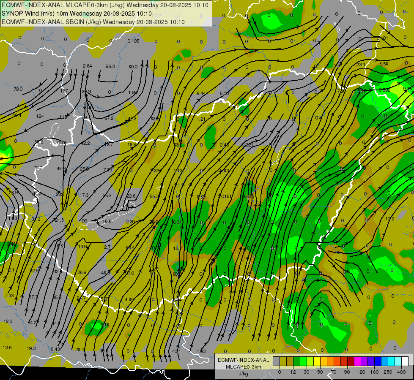Screen dimensions: 414x380
Task: Click the map value 26.9
Action: (82, 272)
